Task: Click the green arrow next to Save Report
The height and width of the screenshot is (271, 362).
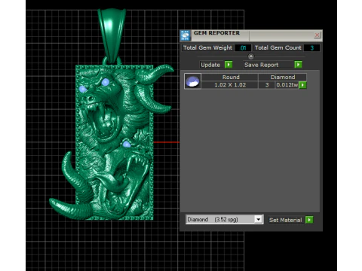Action: [x=298, y=65]
